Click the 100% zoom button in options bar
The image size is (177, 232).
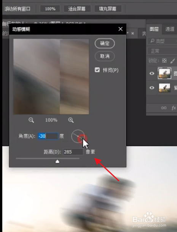pyautogui.click(x=50, y=9)
